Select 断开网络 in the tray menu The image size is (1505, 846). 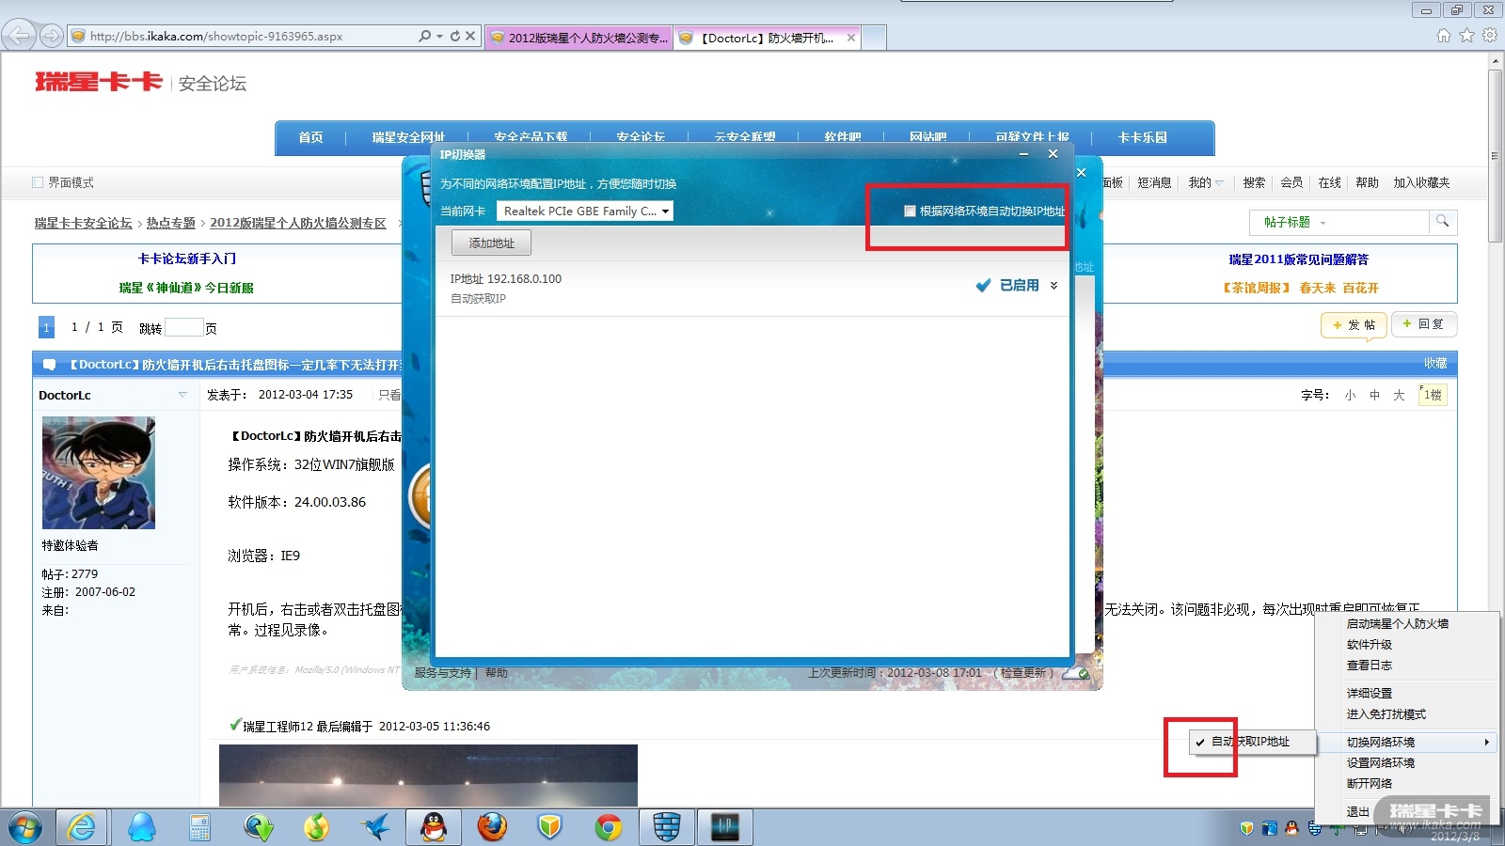[x=1370, y=784]
